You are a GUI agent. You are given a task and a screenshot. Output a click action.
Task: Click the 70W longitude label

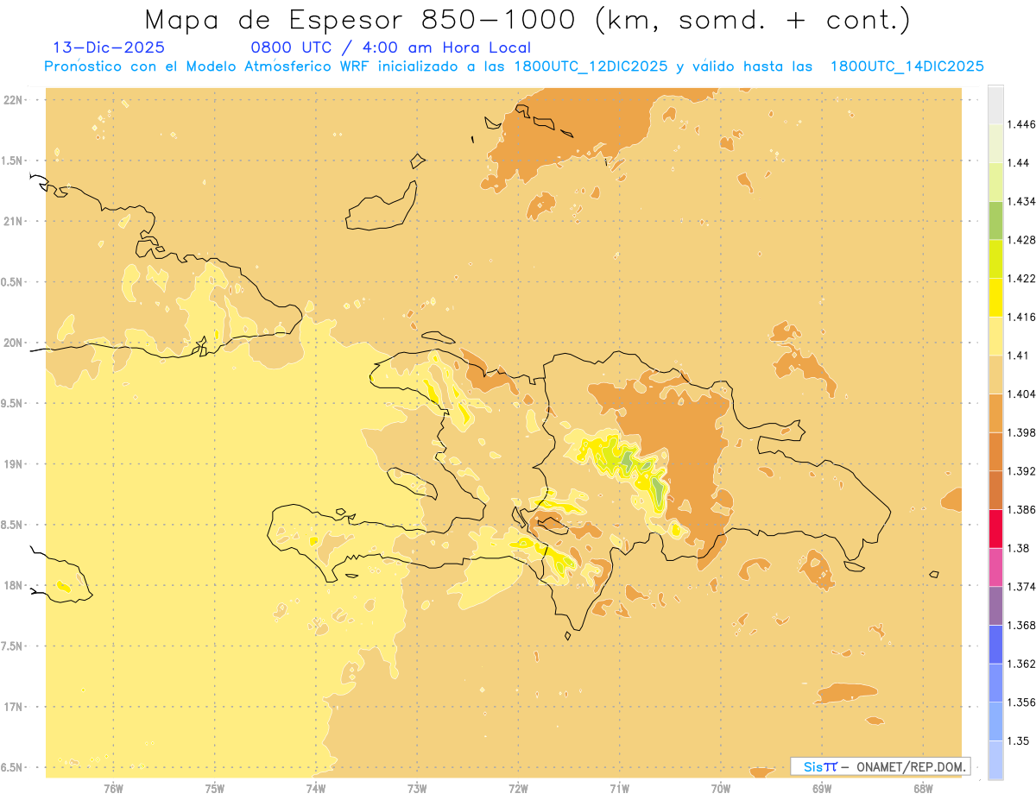(721, 788)
